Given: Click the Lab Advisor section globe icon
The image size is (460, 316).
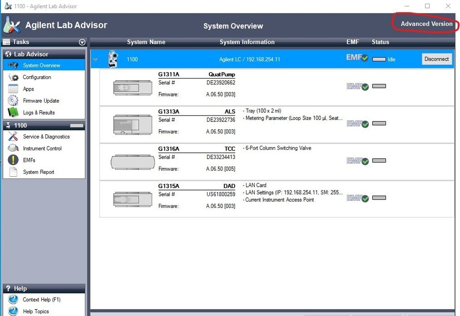Looking at the screenshot, I should click(8, 54).
